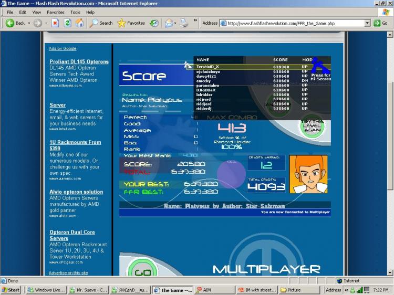Image resolution: width=394 pixels, height=295 pixels.
Task: Click the green Back arrow icon
Action: coord(10,23)
